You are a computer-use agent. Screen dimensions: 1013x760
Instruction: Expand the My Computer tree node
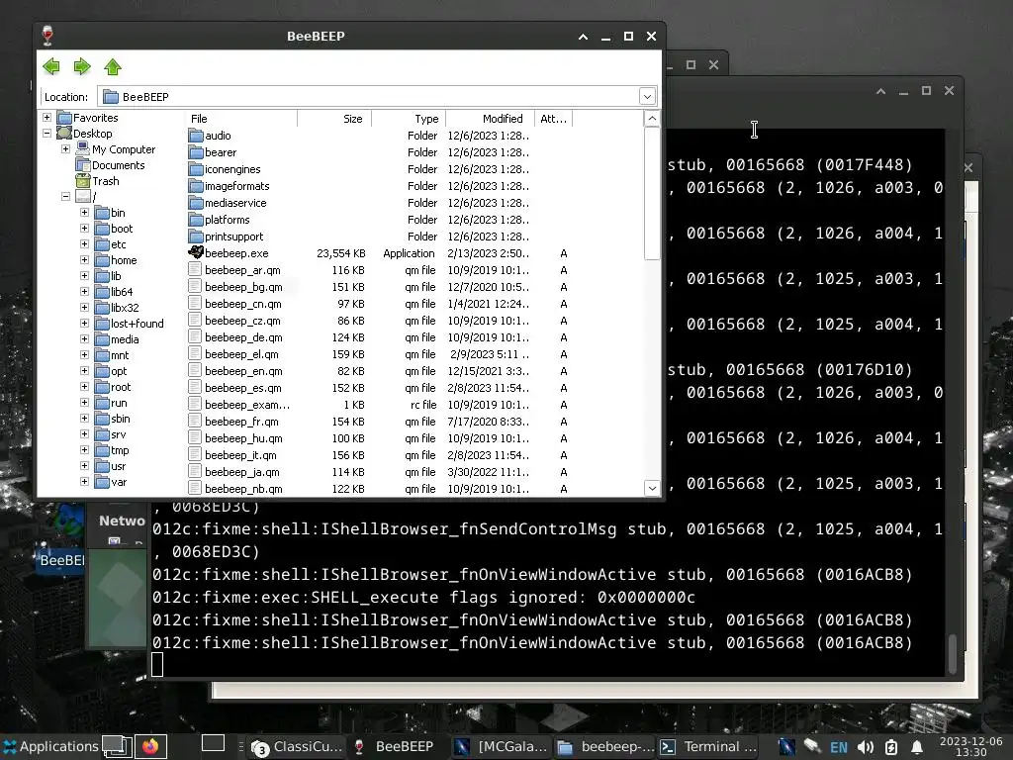[66, 149]
